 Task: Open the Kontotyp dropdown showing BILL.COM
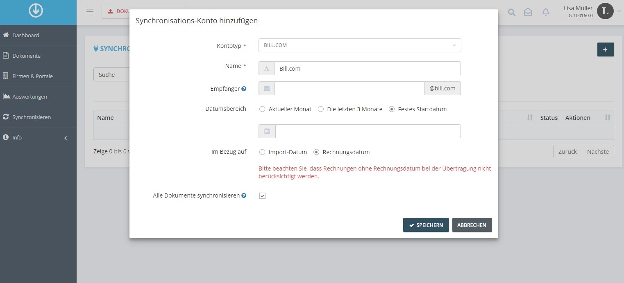click(x=360, y=45)
